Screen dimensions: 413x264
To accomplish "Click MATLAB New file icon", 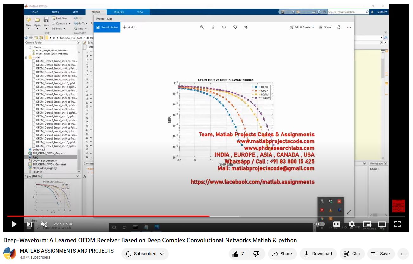I will (x=29, y=20).
